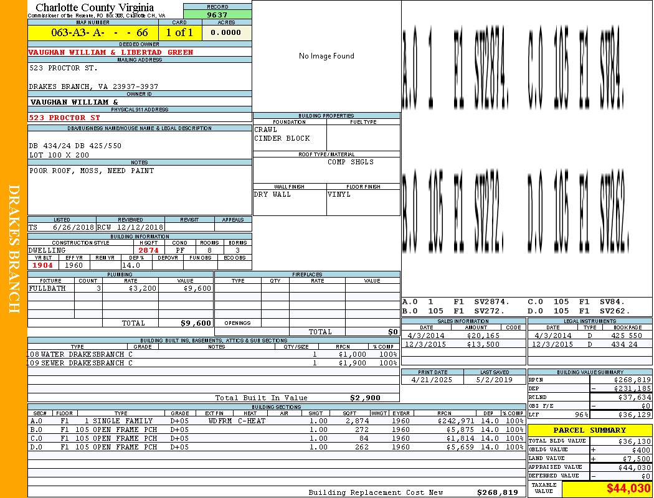The image size is (654, 498).
Task: Click the LOT 100 X 200 text
Action: (x=59, y=155)
